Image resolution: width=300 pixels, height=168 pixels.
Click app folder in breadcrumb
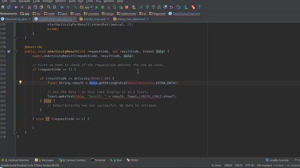[x=25, y=14]
